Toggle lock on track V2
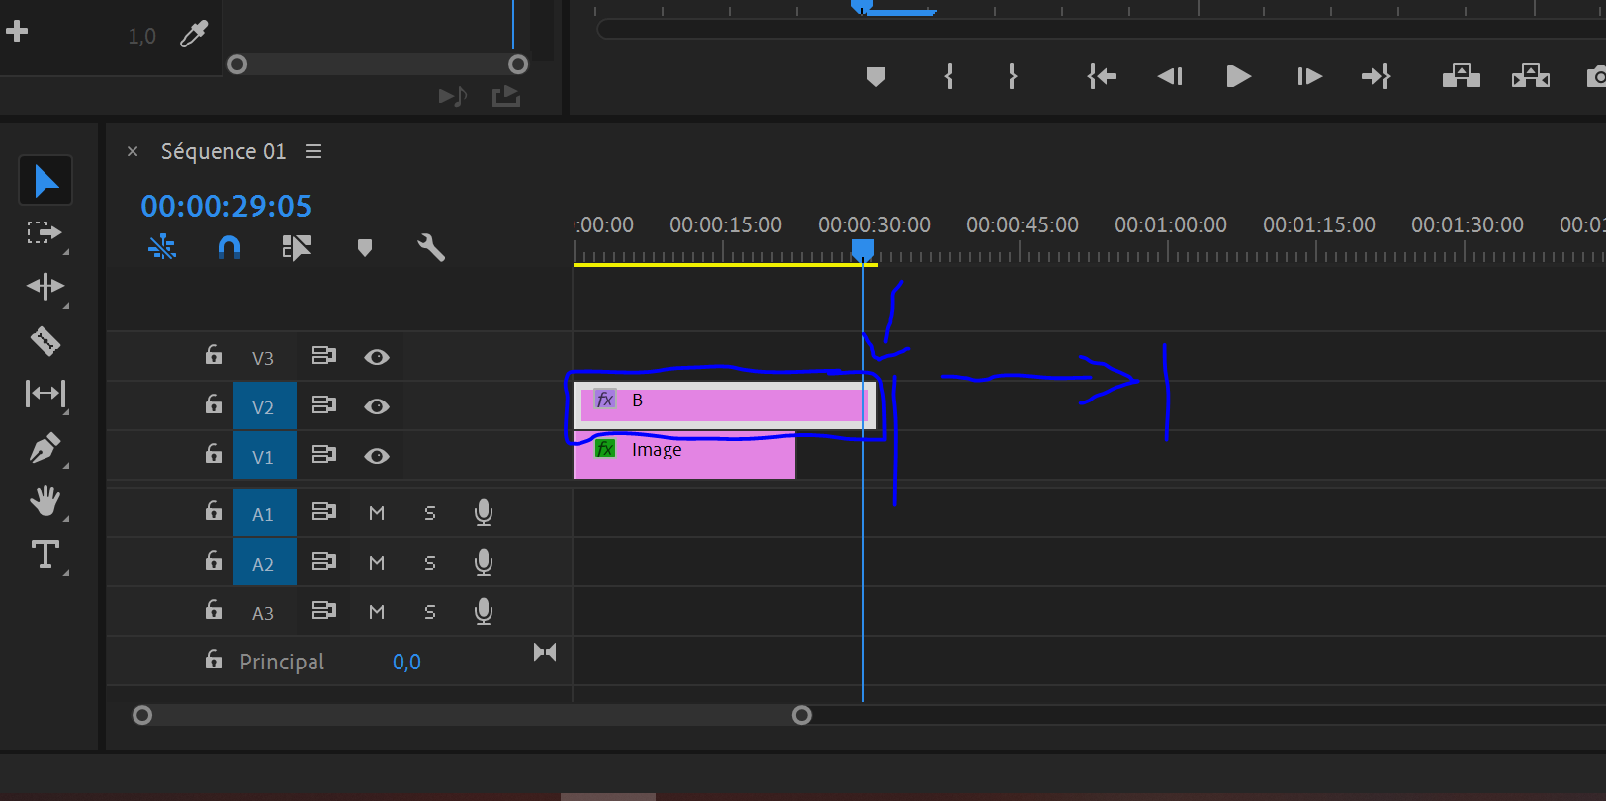Viewport: 1606px width, 801px height. pyautogui.click(x=214, y=404)
